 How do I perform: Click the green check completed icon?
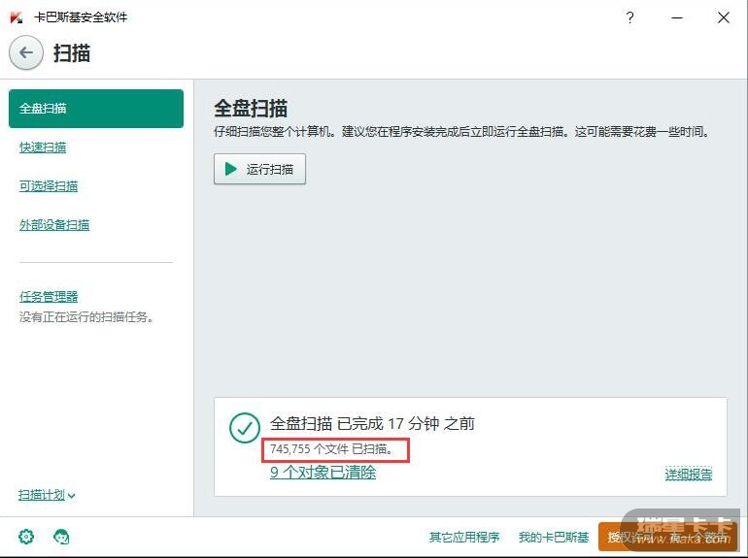(244, 428)
